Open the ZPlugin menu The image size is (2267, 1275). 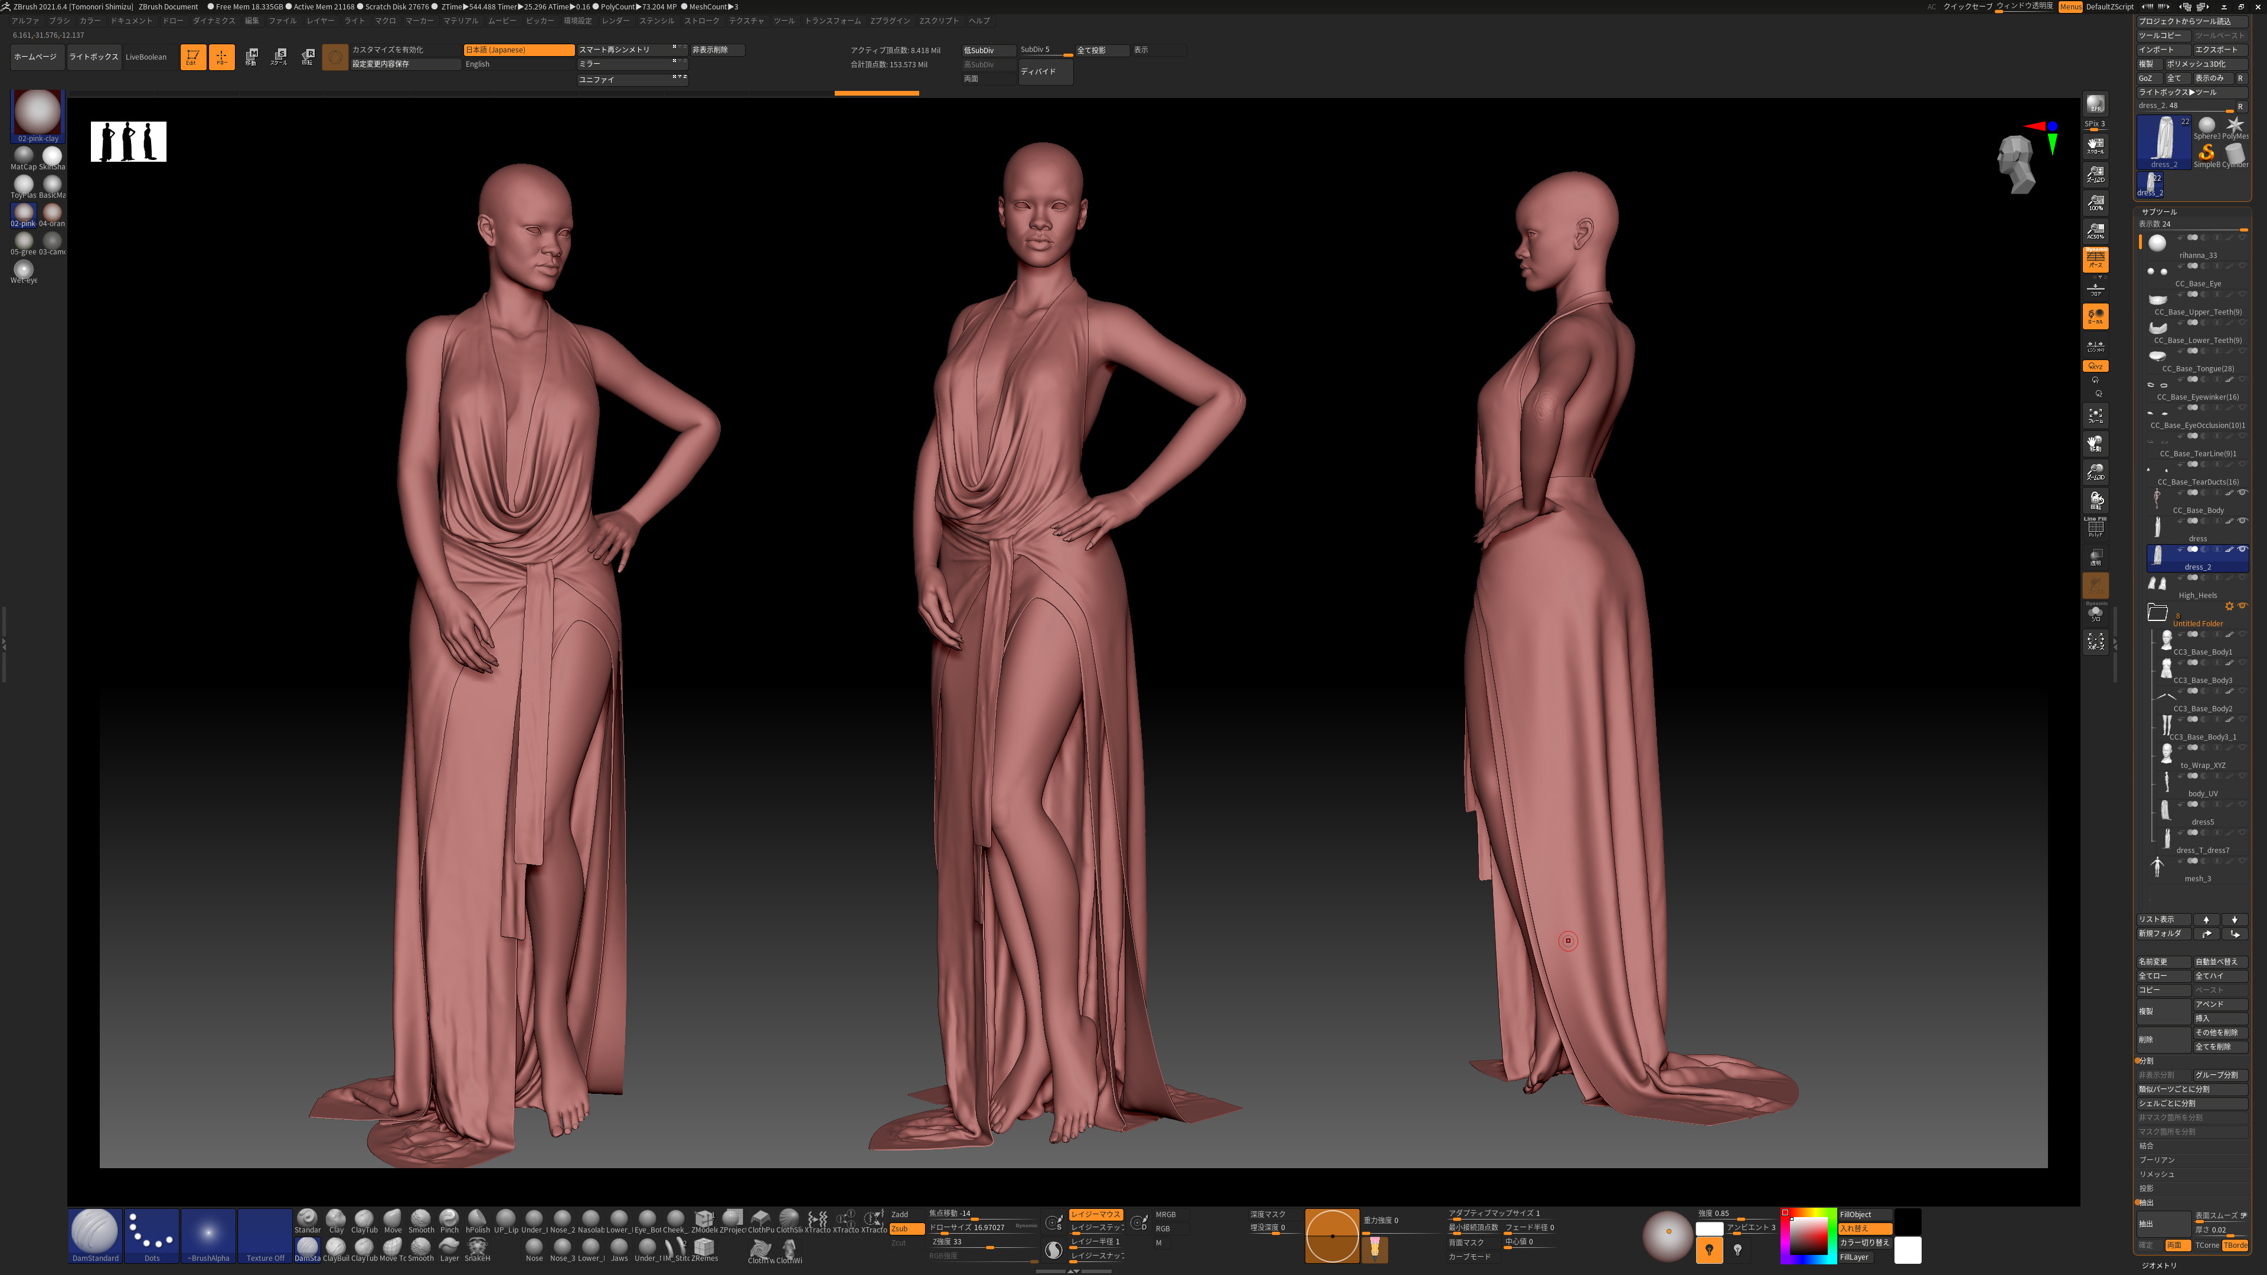tap(890, 20)
